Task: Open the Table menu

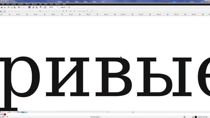Action: point(46,4)
